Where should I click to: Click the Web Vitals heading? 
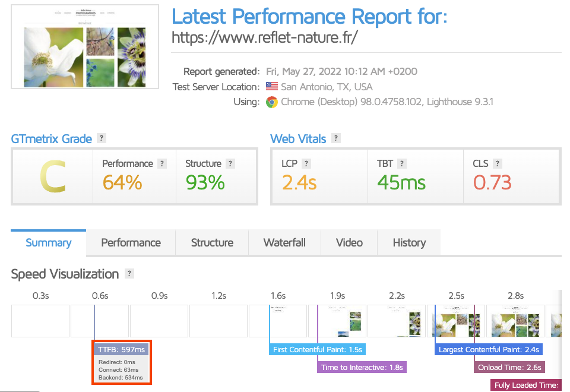tap(298, 139)
